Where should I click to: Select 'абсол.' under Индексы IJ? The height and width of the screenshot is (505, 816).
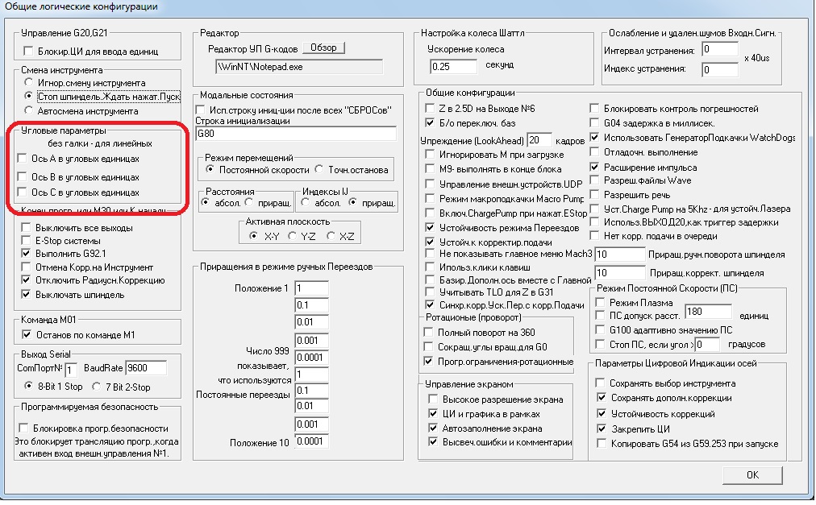[306, 202]
